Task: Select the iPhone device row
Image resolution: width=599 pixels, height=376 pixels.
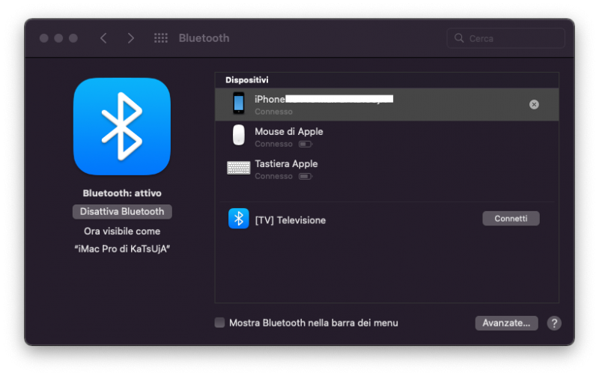Action: [x=386, y=104]
